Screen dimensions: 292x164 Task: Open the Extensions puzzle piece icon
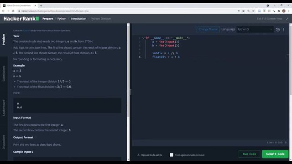[x=279, y=11]
